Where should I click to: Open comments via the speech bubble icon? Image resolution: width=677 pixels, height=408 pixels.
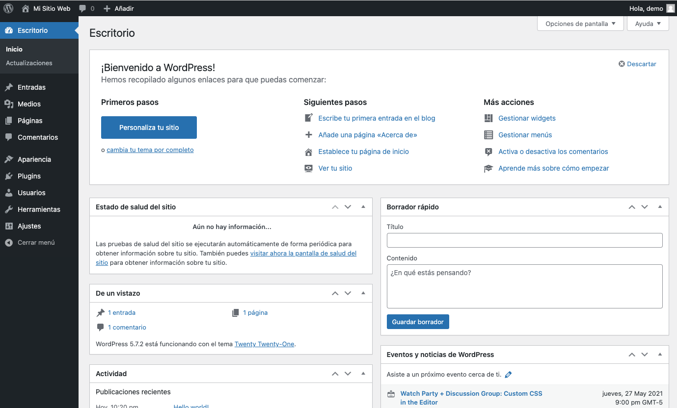(81, 8)
